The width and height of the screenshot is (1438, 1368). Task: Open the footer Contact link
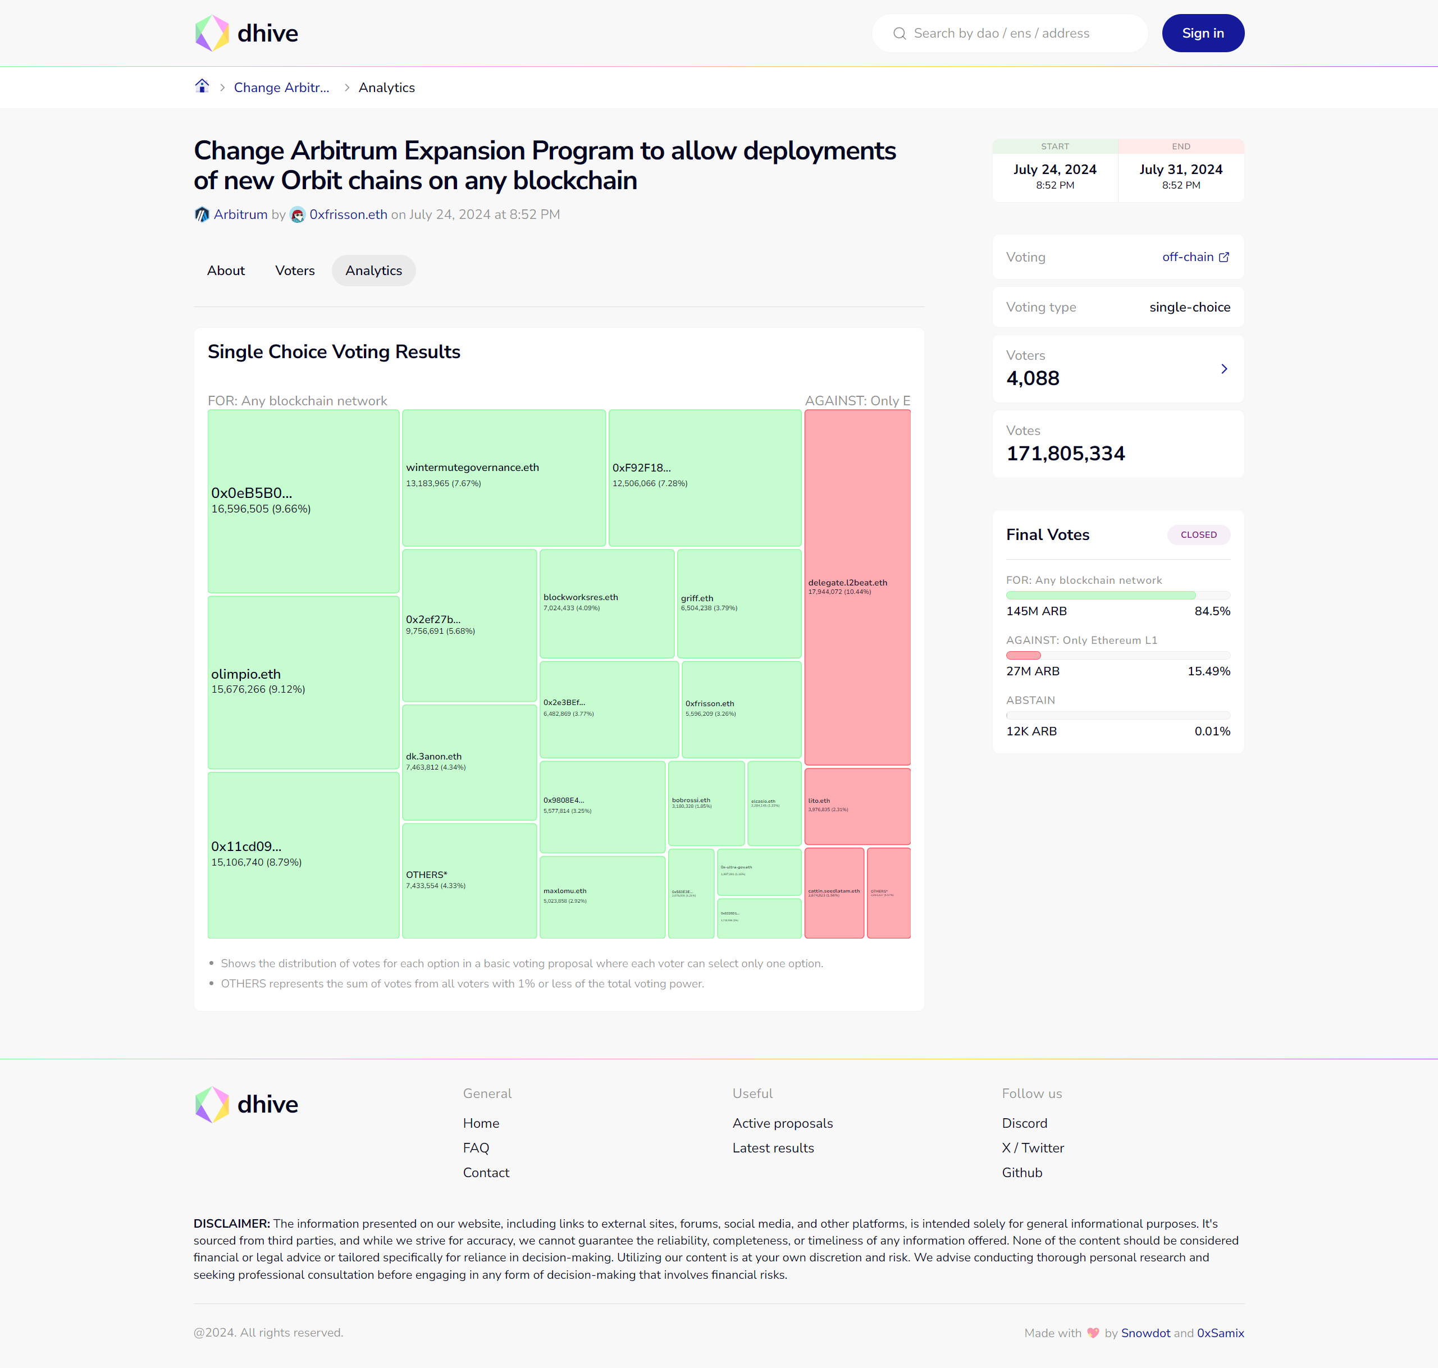click(x=486, y=1173)
